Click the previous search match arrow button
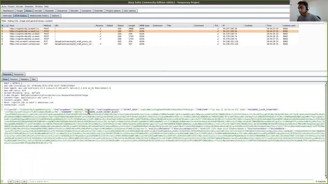 pos(10,181)
